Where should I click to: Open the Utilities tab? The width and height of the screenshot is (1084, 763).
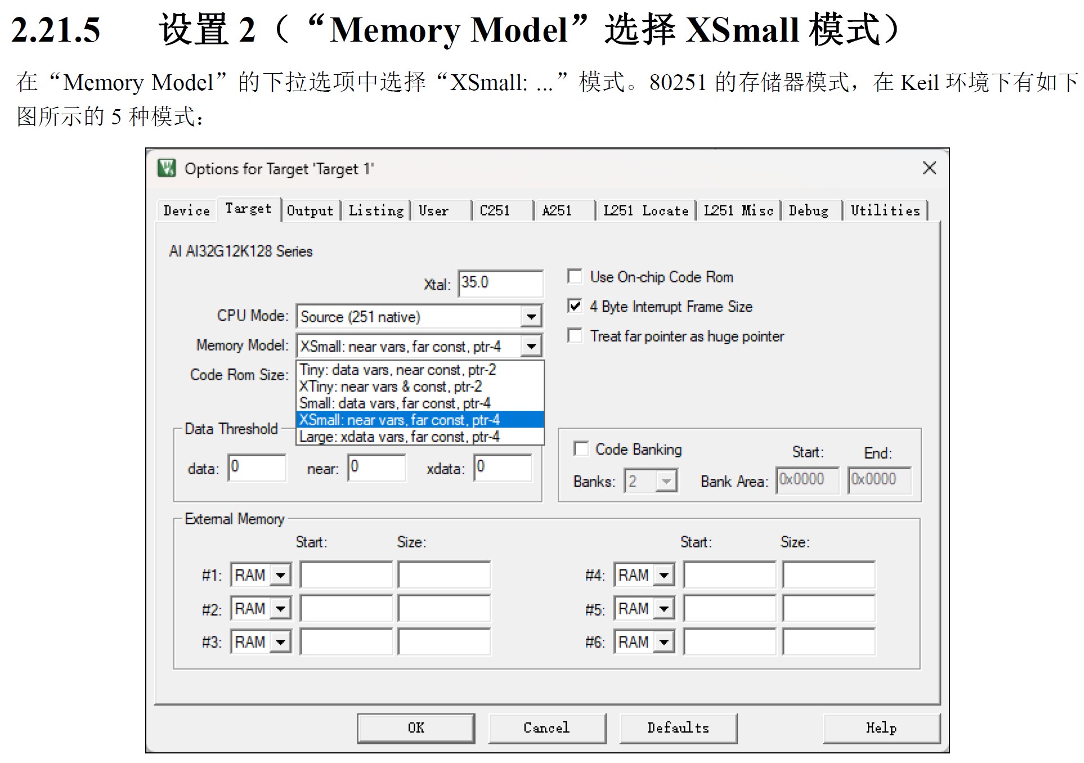[885, 210]
